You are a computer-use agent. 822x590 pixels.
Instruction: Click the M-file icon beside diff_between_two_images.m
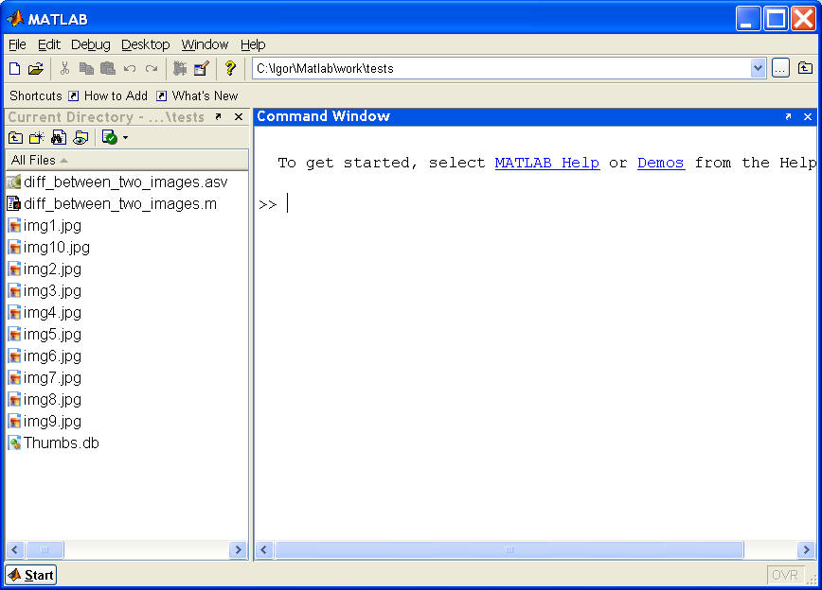pyautogui.click(x=14, y=203)
